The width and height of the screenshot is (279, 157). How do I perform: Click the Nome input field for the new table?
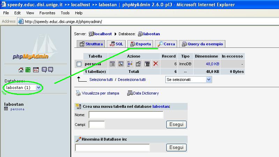point(126,115)
